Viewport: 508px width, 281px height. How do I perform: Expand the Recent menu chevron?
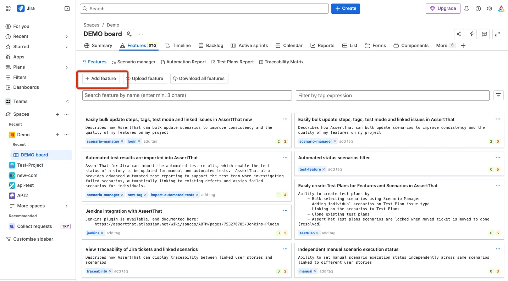[x=67, y=36]
